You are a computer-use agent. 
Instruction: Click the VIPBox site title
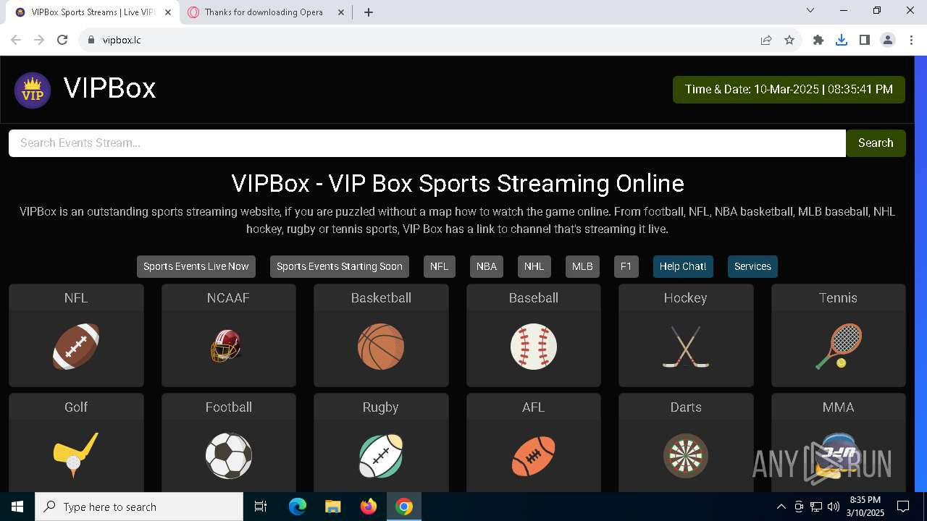click(x=109, y=88)
